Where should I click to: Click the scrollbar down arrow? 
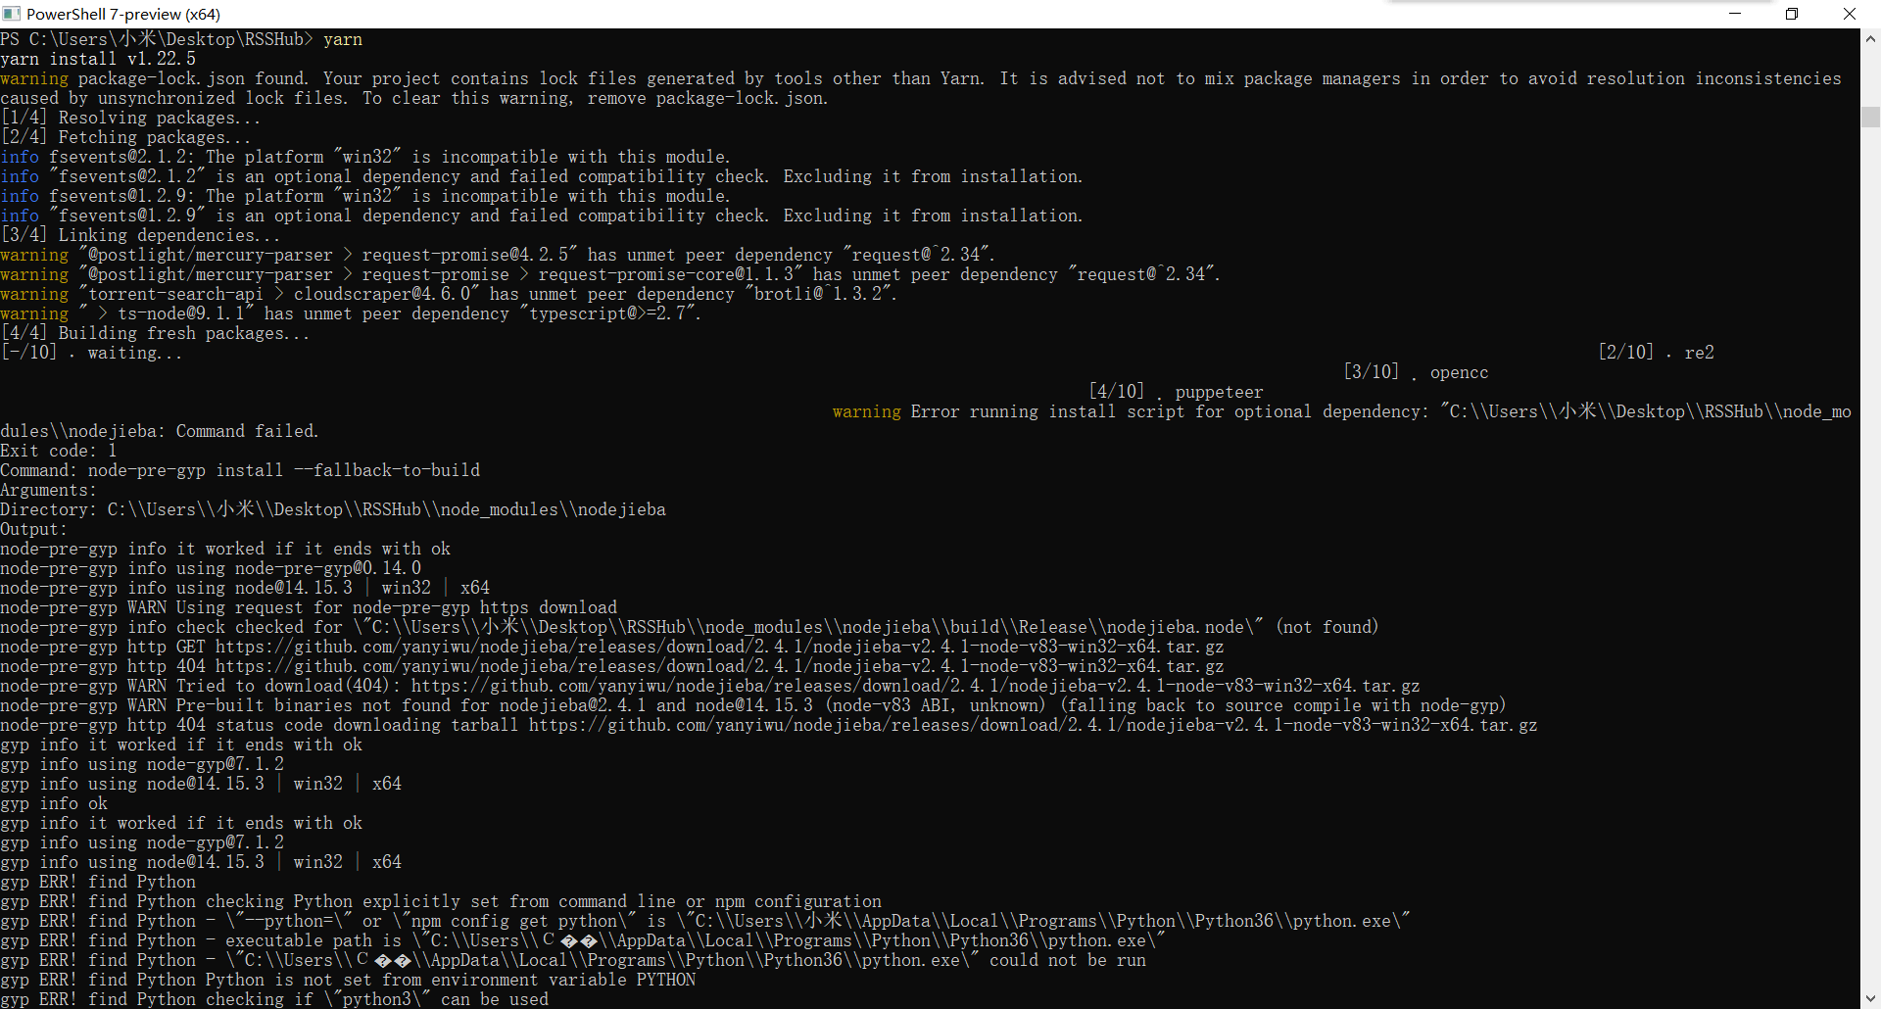pos(1870,998)
